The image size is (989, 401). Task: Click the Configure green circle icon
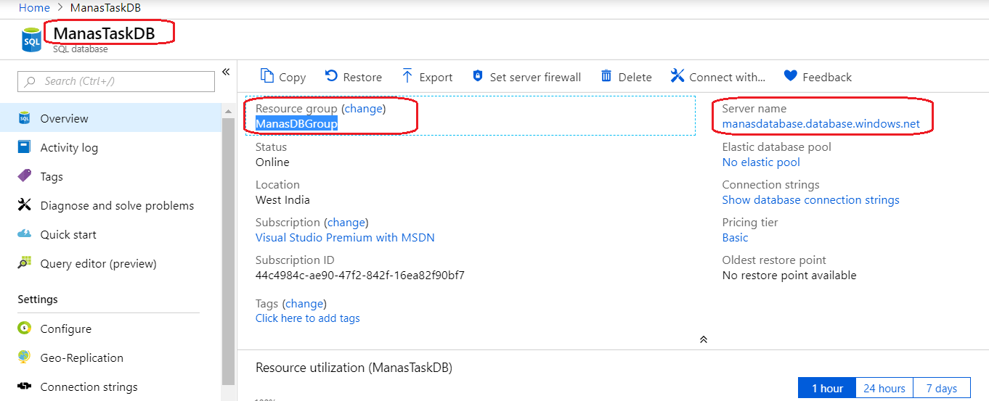(x=25, y=328)
